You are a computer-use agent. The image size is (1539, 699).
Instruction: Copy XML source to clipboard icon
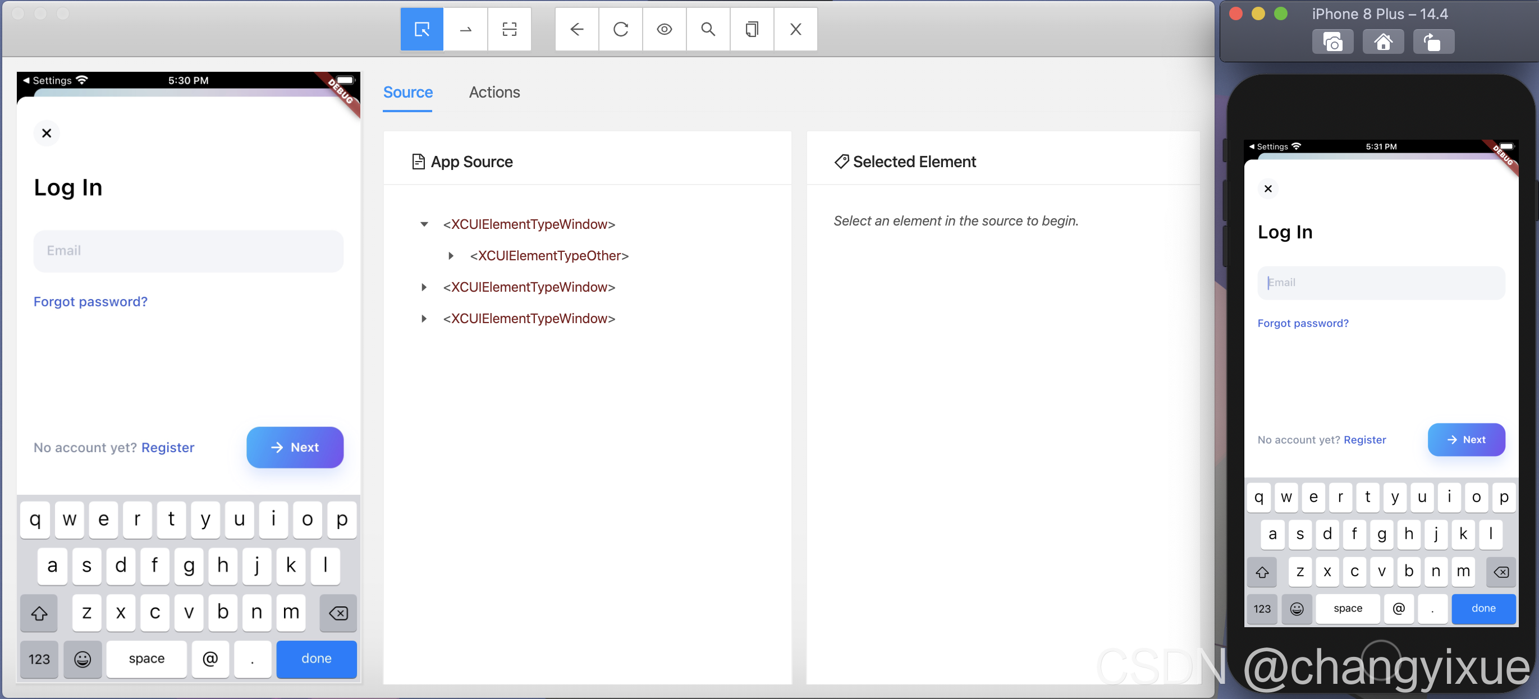[x=752, y=29]
